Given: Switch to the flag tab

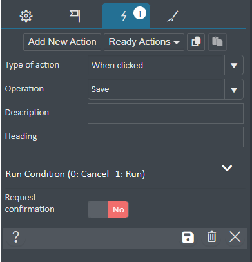Looking at the screenshot, I should [x=75, y=16].
